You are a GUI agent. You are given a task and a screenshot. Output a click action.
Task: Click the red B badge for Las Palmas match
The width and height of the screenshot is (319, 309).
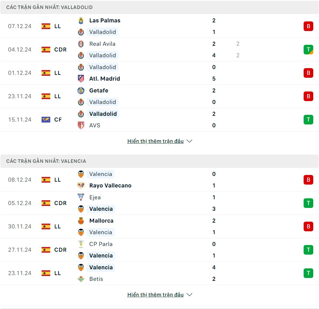308,26
